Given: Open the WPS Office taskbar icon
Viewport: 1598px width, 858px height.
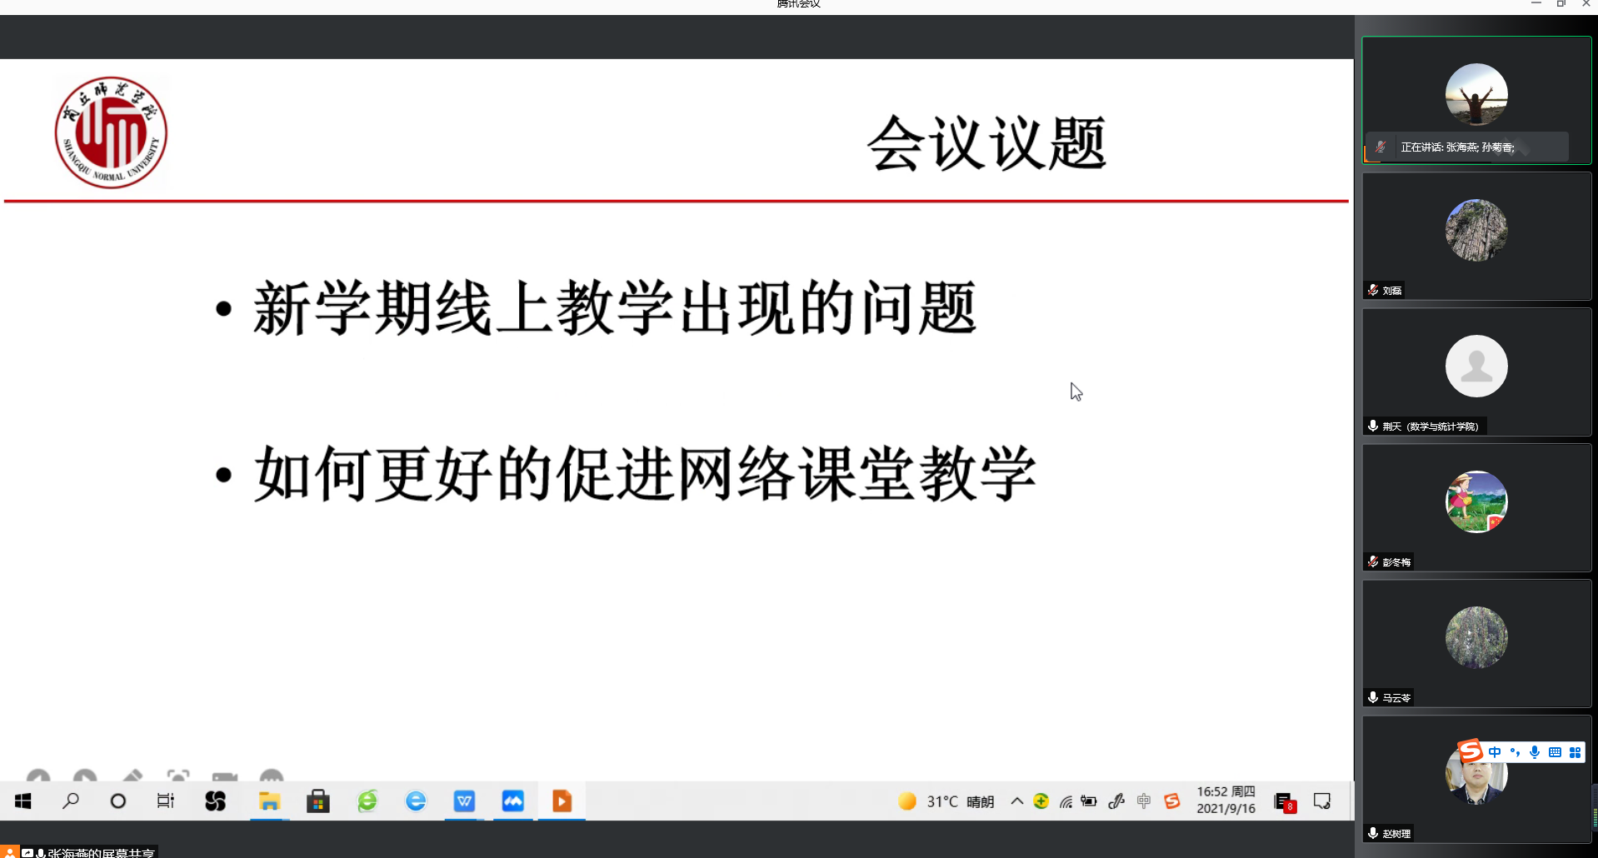Looking at the screenshot, I should pyautogui.click(x=464, y=801).
